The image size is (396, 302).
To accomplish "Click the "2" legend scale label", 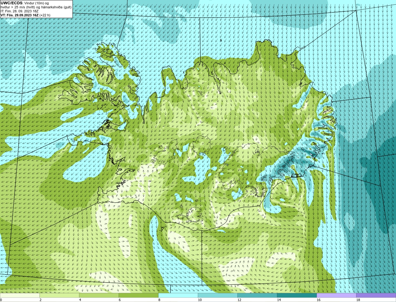I will click(41, 300).
